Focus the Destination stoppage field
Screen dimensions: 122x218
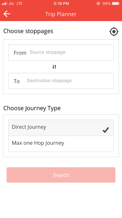click(61, 81)
